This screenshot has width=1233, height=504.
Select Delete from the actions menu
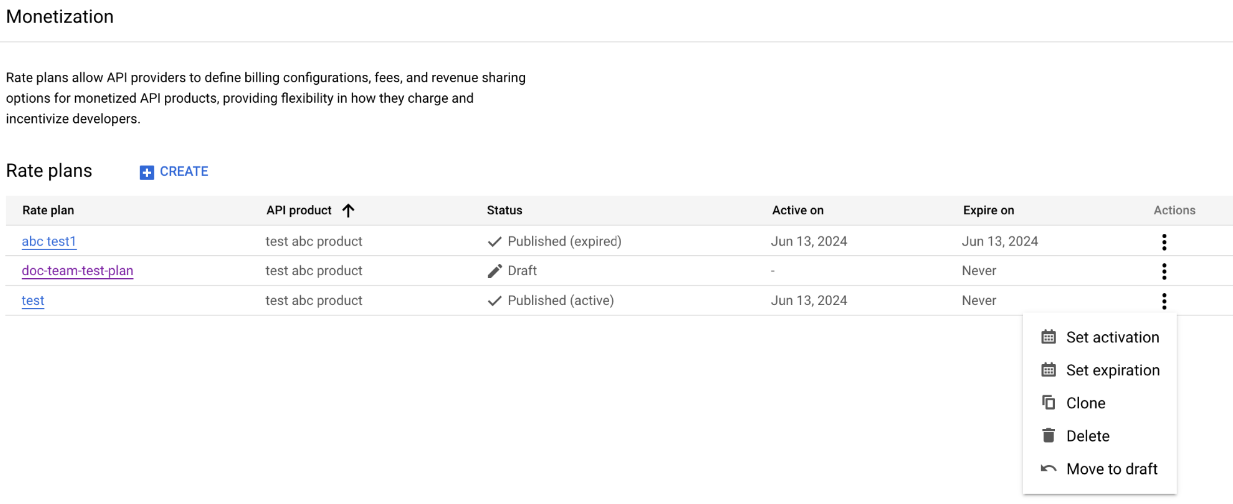(x=1088, y=435)
